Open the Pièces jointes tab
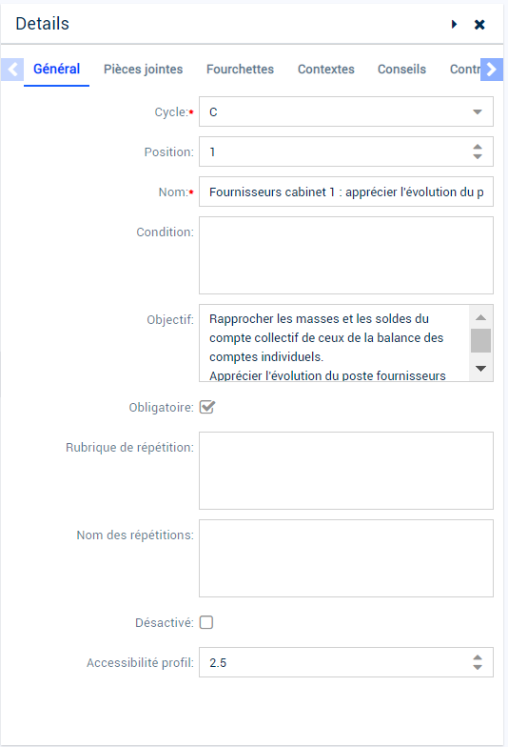 click(x=143, y=69)
